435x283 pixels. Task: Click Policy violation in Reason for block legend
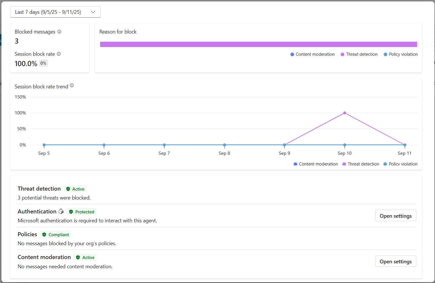[401, 54]
